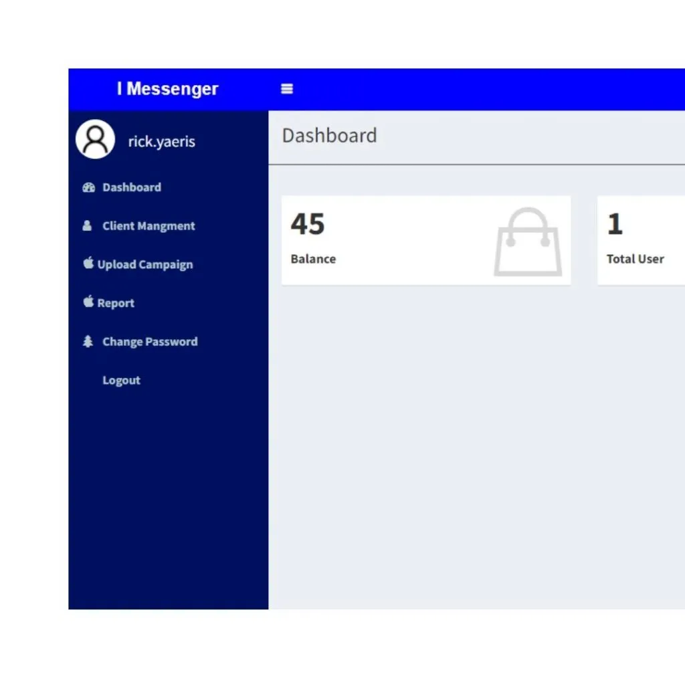Image resolution: width=685 pixels, height=685 pixels.
Task: Click the Dashboard page heading
Action: (x=329, y=135)
